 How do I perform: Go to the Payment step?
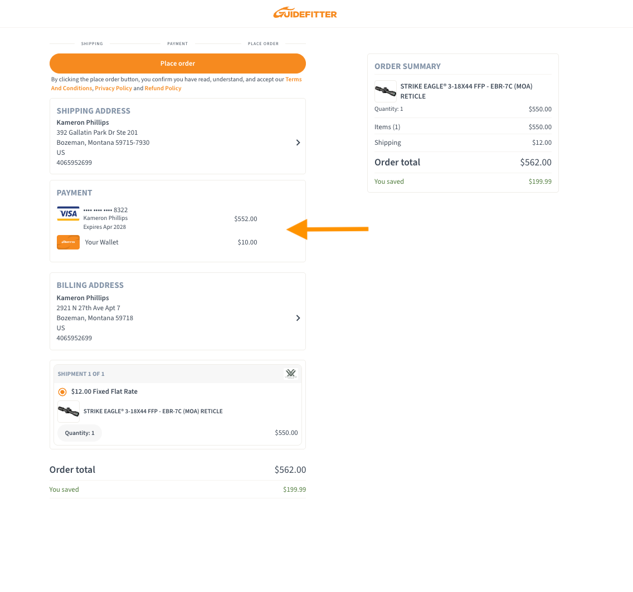[178, 43]
